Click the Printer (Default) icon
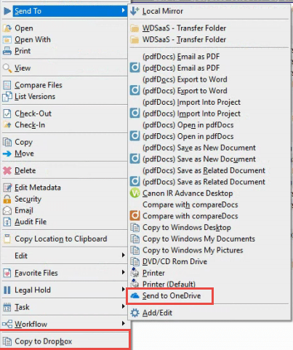 pos(135,284)
